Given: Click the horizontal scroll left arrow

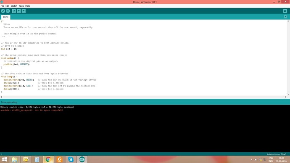Looking at the screenshot, I should click(x=2, y=97).
